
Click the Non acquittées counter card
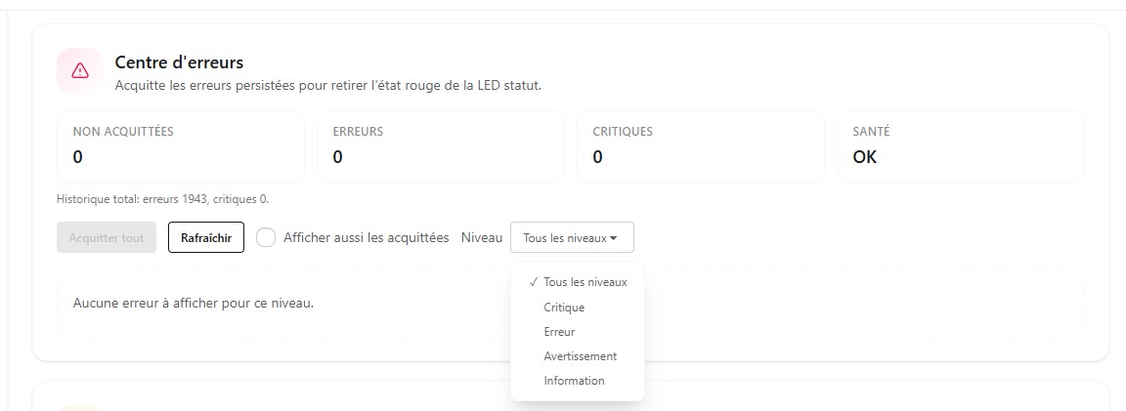click(181, 146)
